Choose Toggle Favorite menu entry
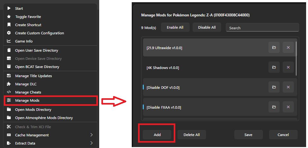This screenshot has width=308, height=148. coord(50,17)
